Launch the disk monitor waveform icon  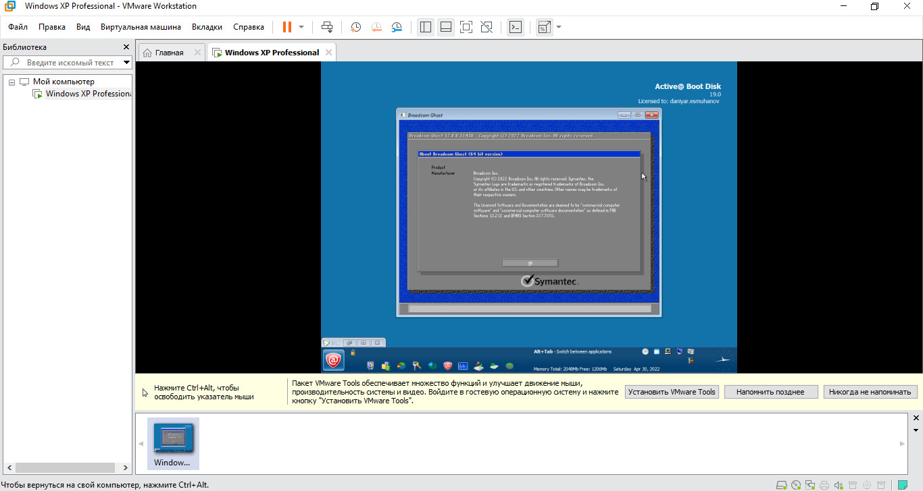pyautogui.click(x=463, y=366)
